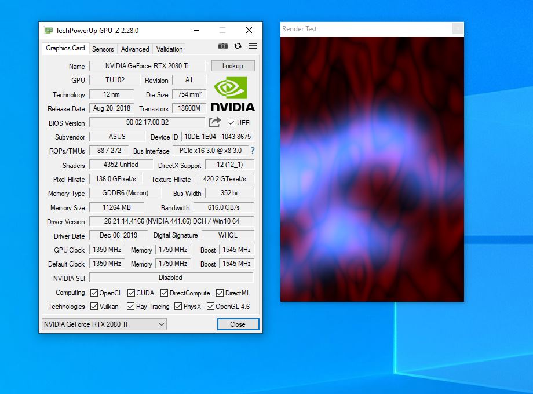Image resolution: width=533 pixels, height=394 pixels.
Task: Click the Memory Type GDDR6 (Micron) field
Action: pyautogui.click(x=125, y=193)
